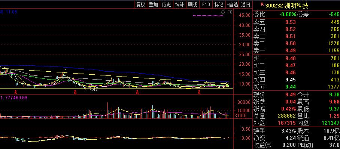This screenshot has height=149, width=340.
Task: Click the 3.50 MACD axis label
Action: click(x=246, y=129)
